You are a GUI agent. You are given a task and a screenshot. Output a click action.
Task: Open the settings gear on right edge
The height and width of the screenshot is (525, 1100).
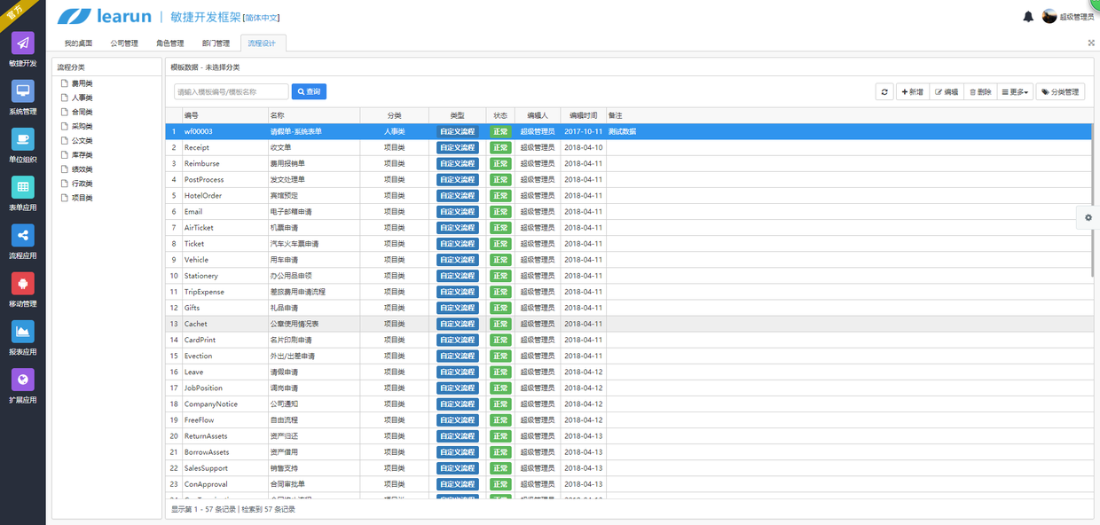1088,217
